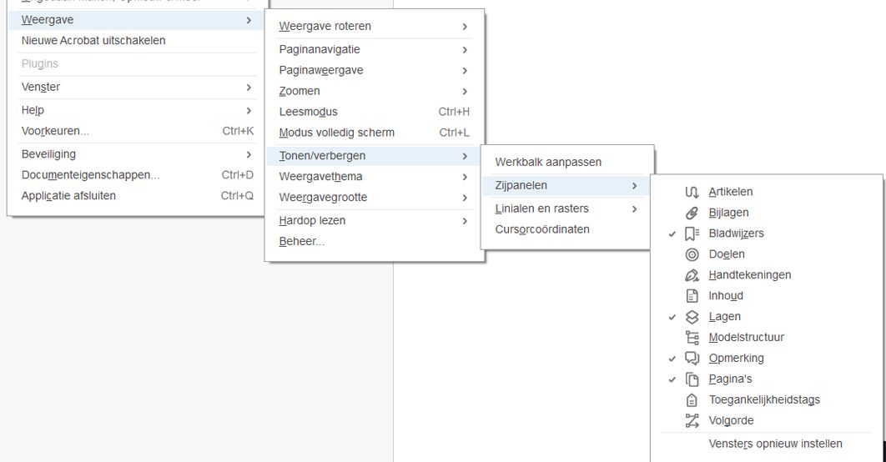Click the Inhoud document icon

click(692, 296)
